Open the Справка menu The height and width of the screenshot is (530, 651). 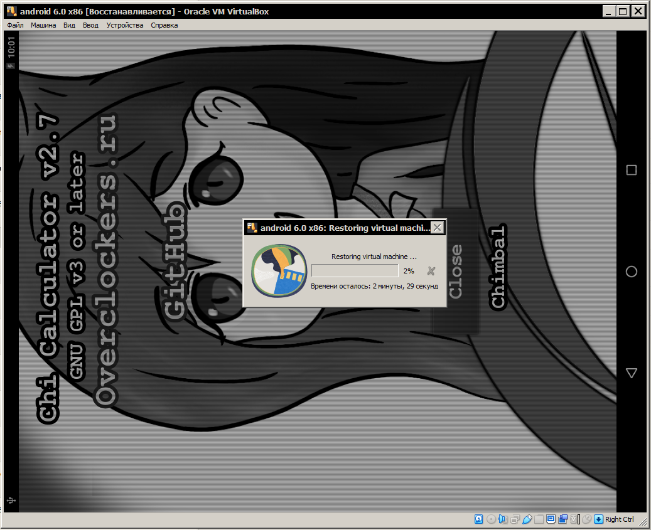click(x=164, y=25)
